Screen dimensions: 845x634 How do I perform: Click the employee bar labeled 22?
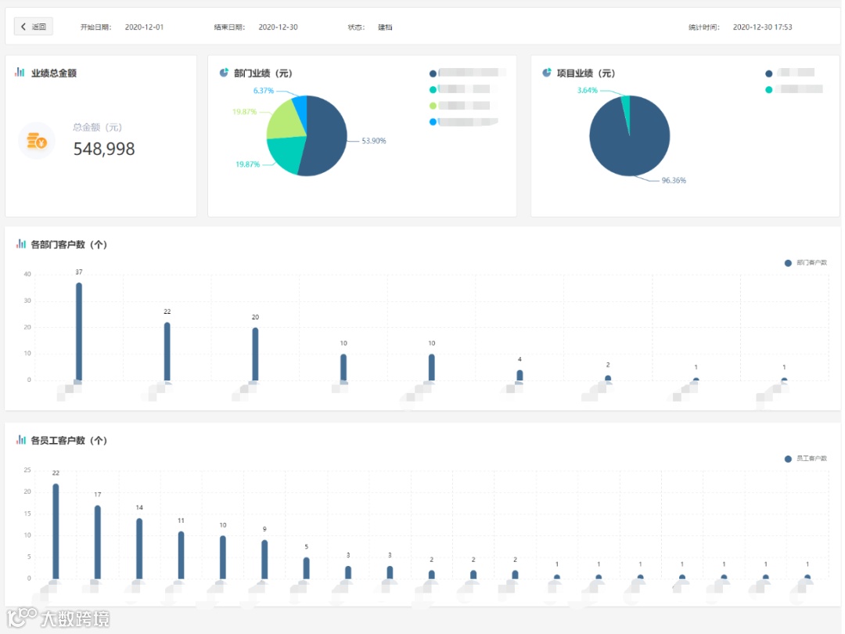point(56,531)
